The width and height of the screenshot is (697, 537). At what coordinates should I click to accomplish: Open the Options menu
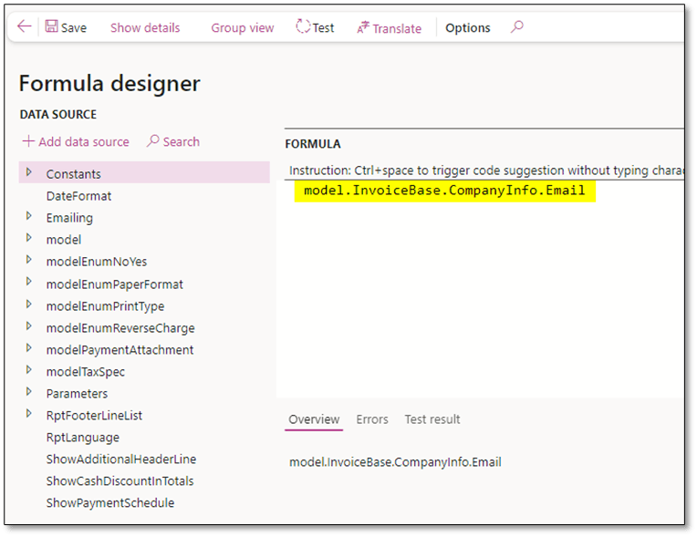click(x=467, y=27)
